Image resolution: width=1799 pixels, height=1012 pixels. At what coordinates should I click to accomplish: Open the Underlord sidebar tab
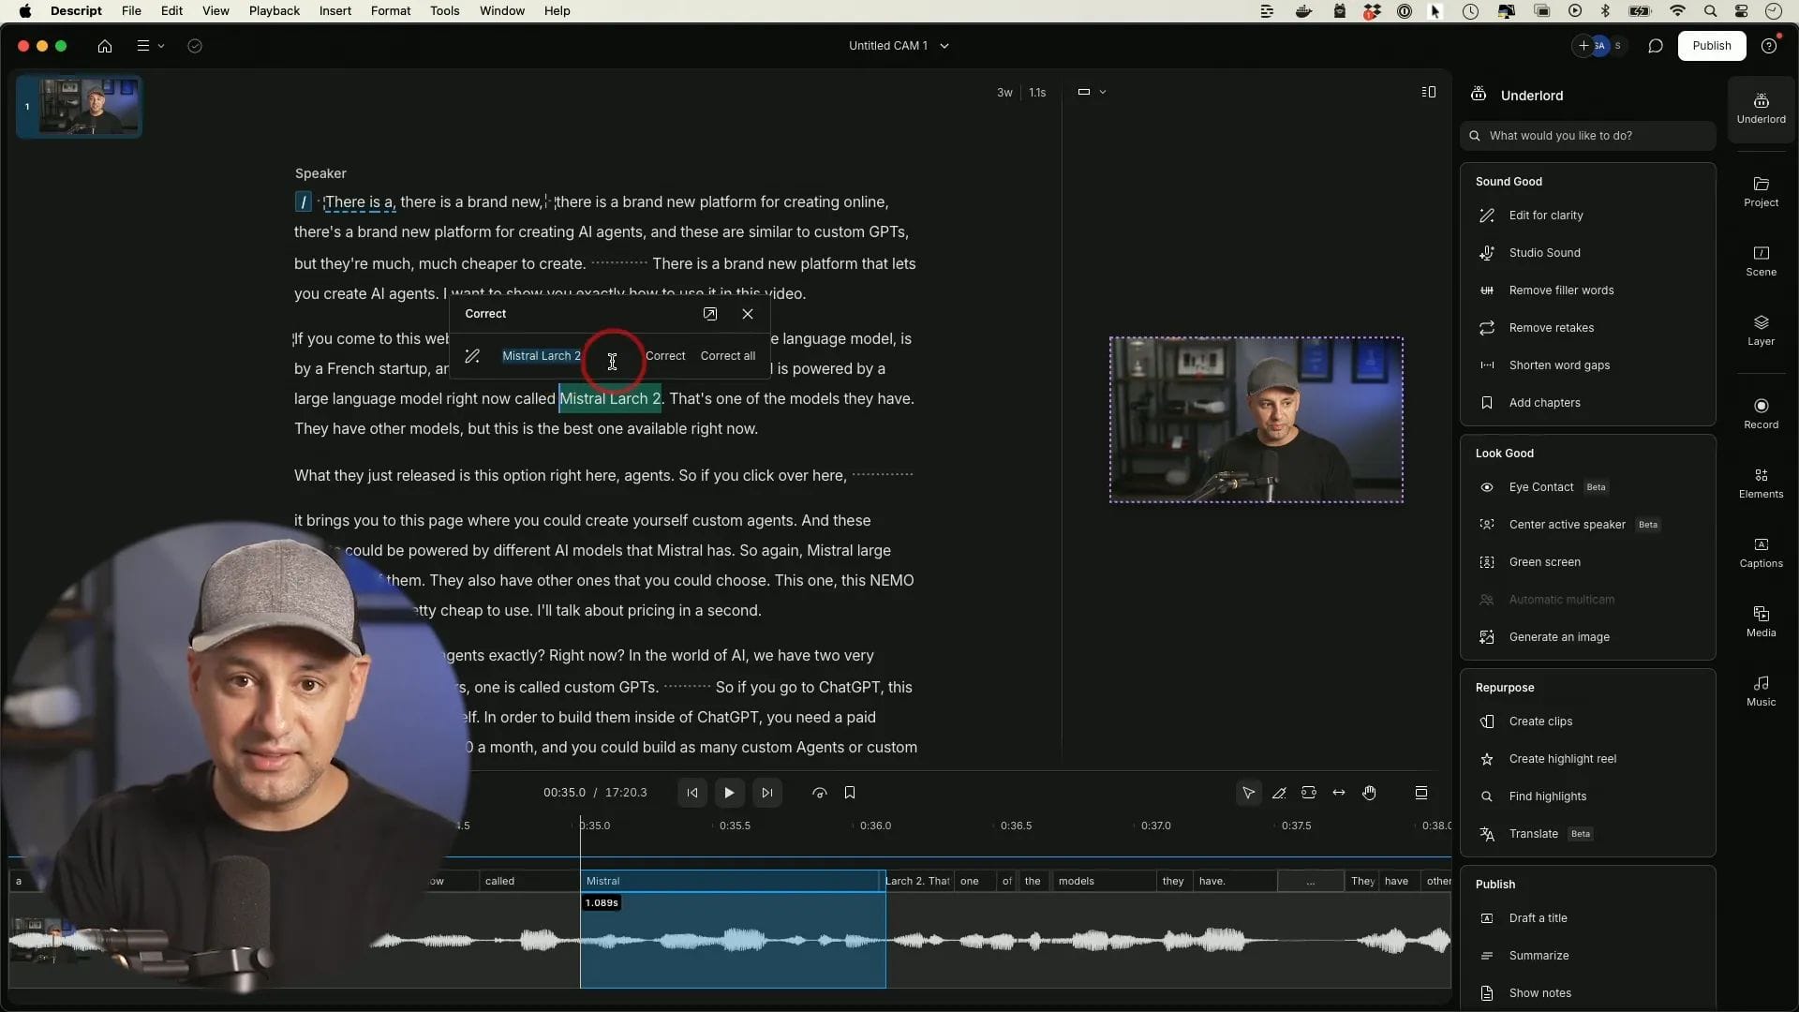pyautogui.click(x=1761, y=109)
